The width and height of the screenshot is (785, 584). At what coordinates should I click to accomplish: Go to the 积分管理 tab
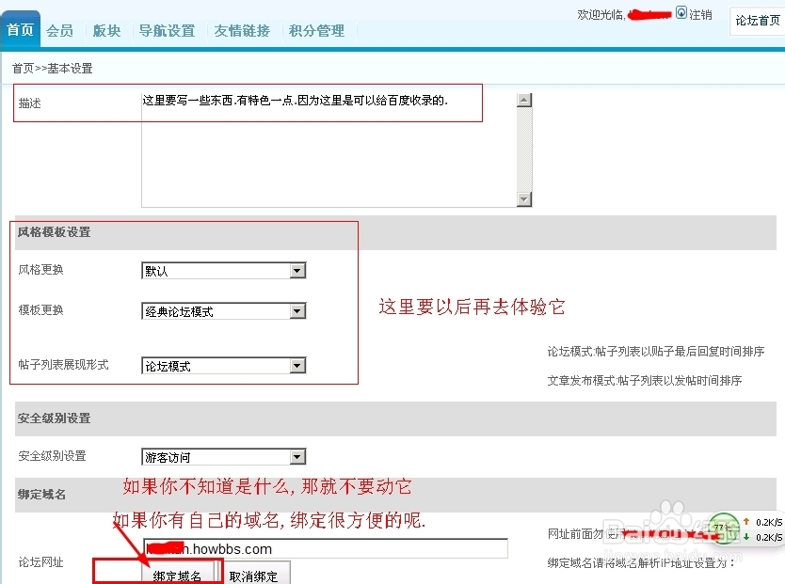click(317, 29)
